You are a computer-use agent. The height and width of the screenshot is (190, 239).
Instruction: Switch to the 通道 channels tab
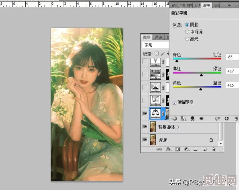click(x=159, y=37)
